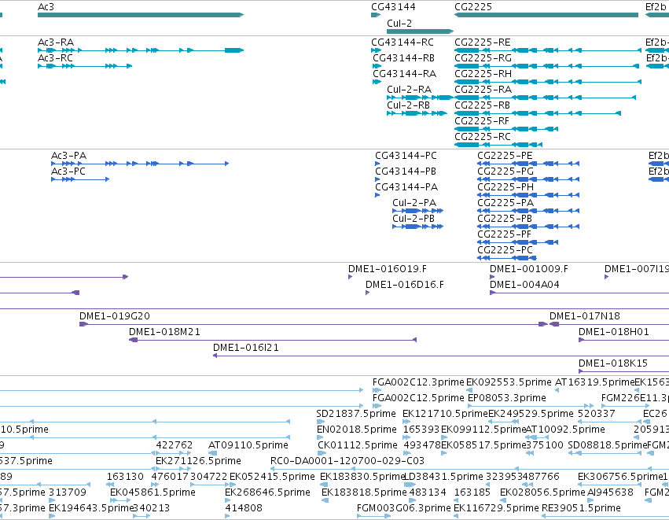
Task: Click protein CG2225-PE
Action: click(x=505, y=156)
